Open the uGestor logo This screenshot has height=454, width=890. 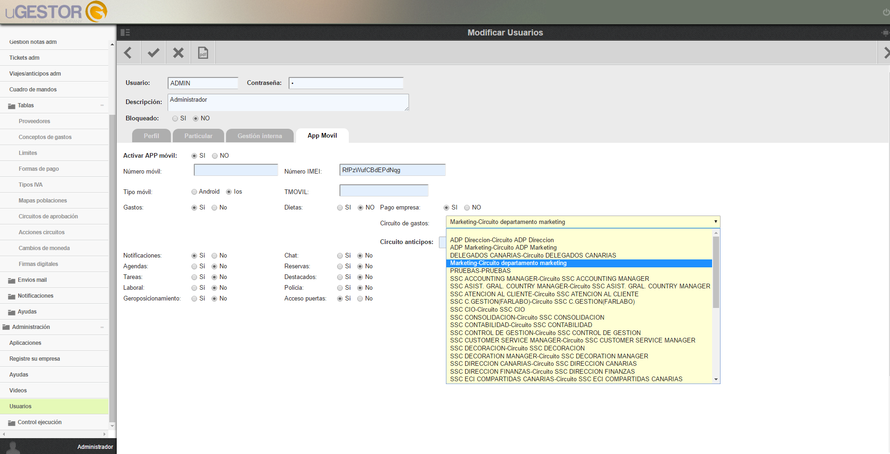(x=57, y=12)
